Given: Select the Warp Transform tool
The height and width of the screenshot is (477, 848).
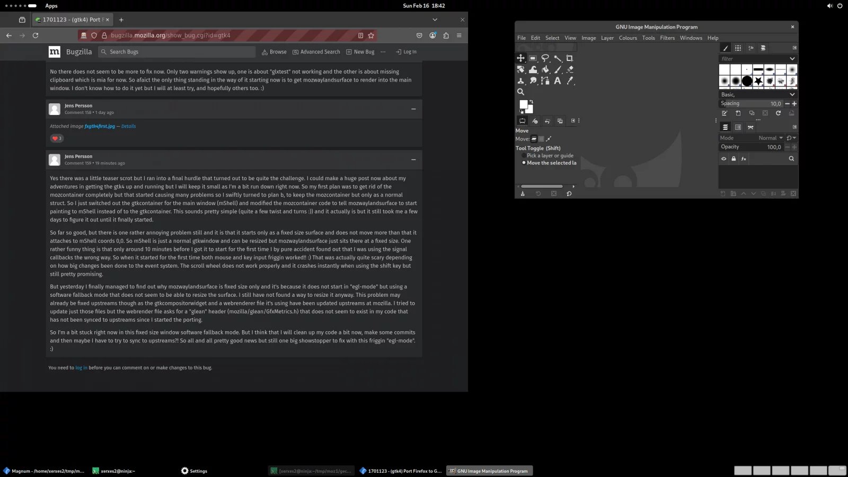Looking at the screenshot, I should point(533,69).
